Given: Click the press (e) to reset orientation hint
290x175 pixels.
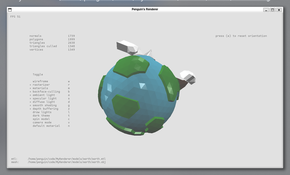Looking at the screenshot, I should click(x=241, y=36).
